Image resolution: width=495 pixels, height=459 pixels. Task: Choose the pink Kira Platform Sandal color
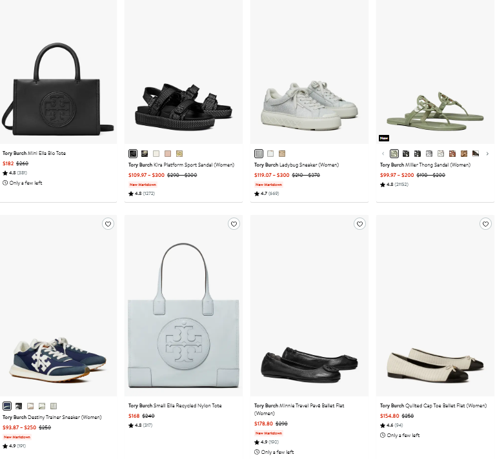point(168,154)
